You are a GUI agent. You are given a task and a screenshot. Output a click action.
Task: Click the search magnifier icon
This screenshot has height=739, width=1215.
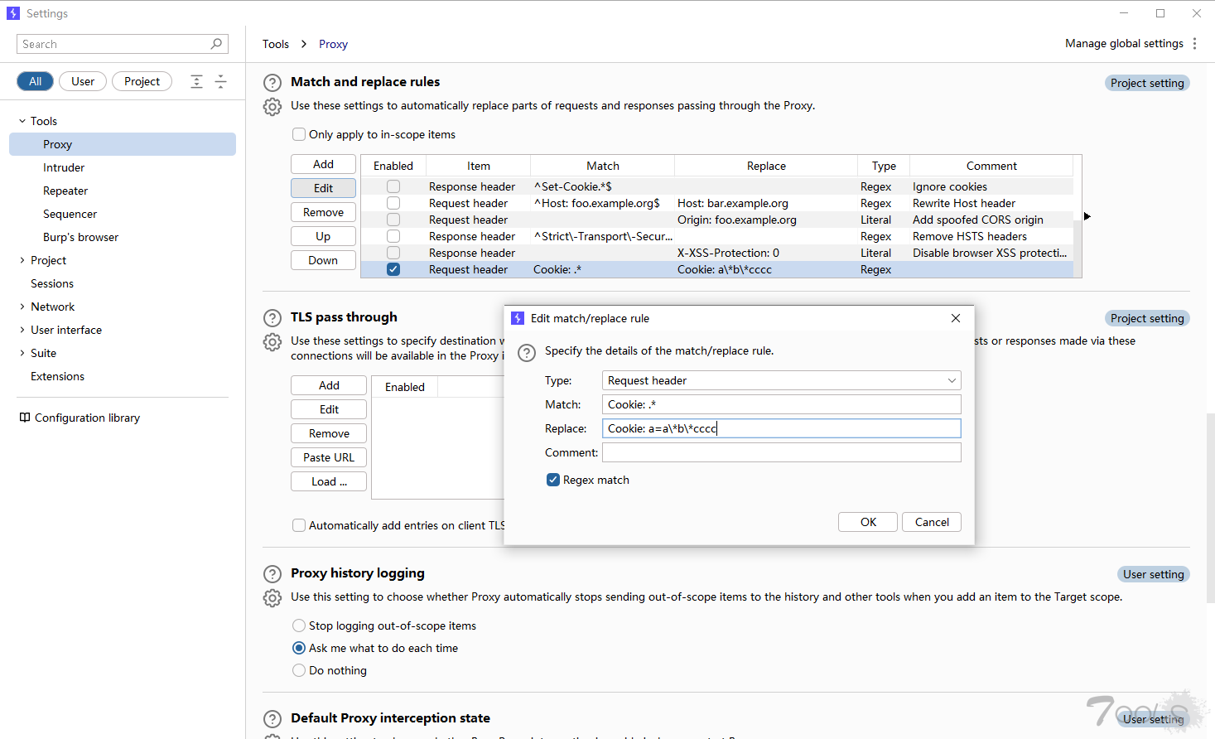coord(216,44)
